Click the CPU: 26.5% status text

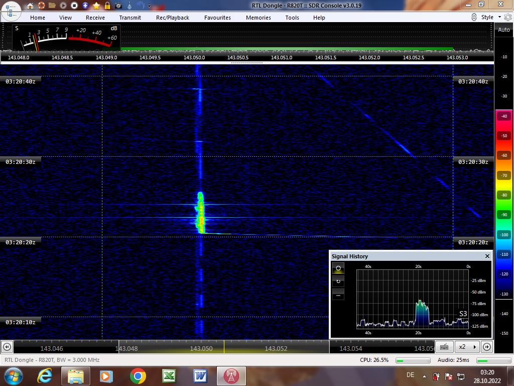click(374, 360)
